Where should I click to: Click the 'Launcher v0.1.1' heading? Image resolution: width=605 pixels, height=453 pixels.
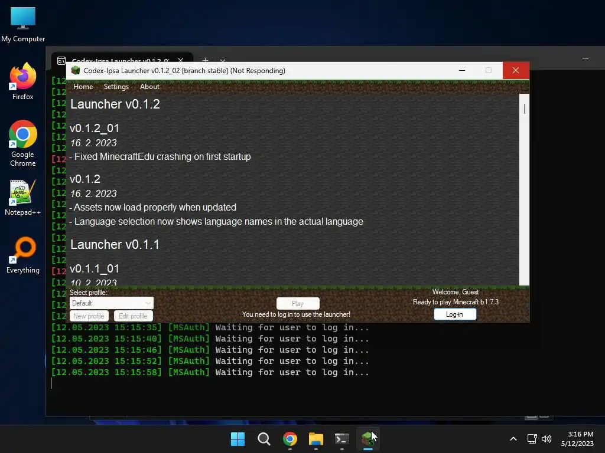click(115, 245)
